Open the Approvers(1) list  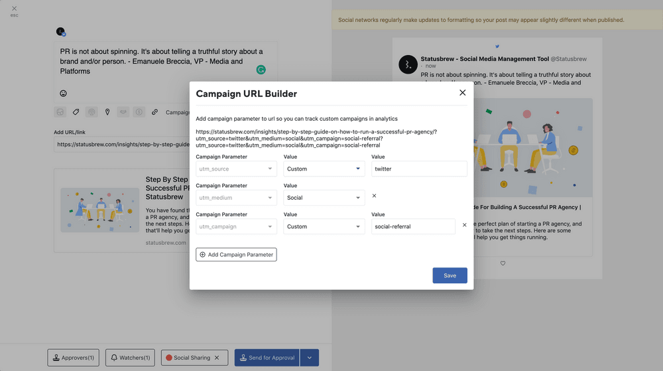[x=73, y=358]
